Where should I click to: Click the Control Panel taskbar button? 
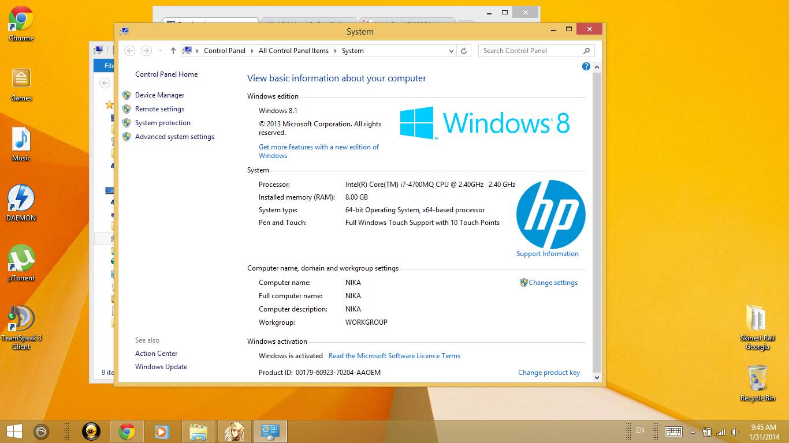(270, 431)
